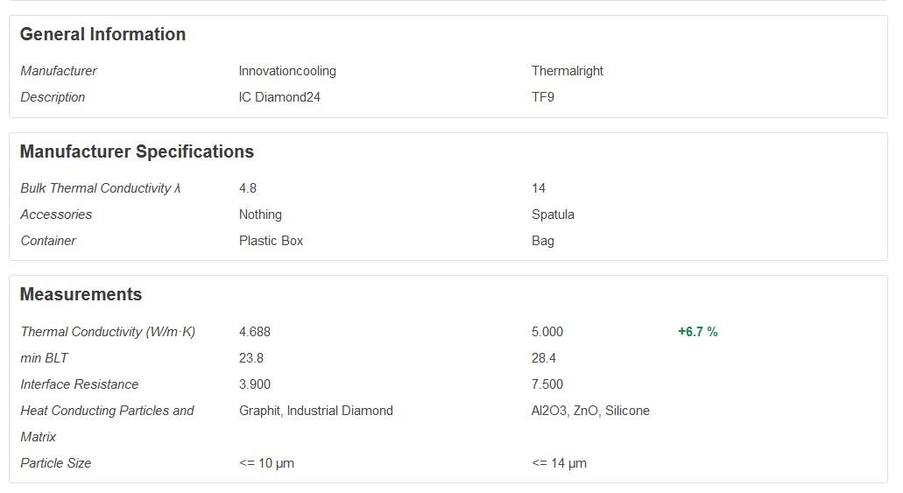Click the IC Diamond24 description
The image size is (903, 493).
279,97
